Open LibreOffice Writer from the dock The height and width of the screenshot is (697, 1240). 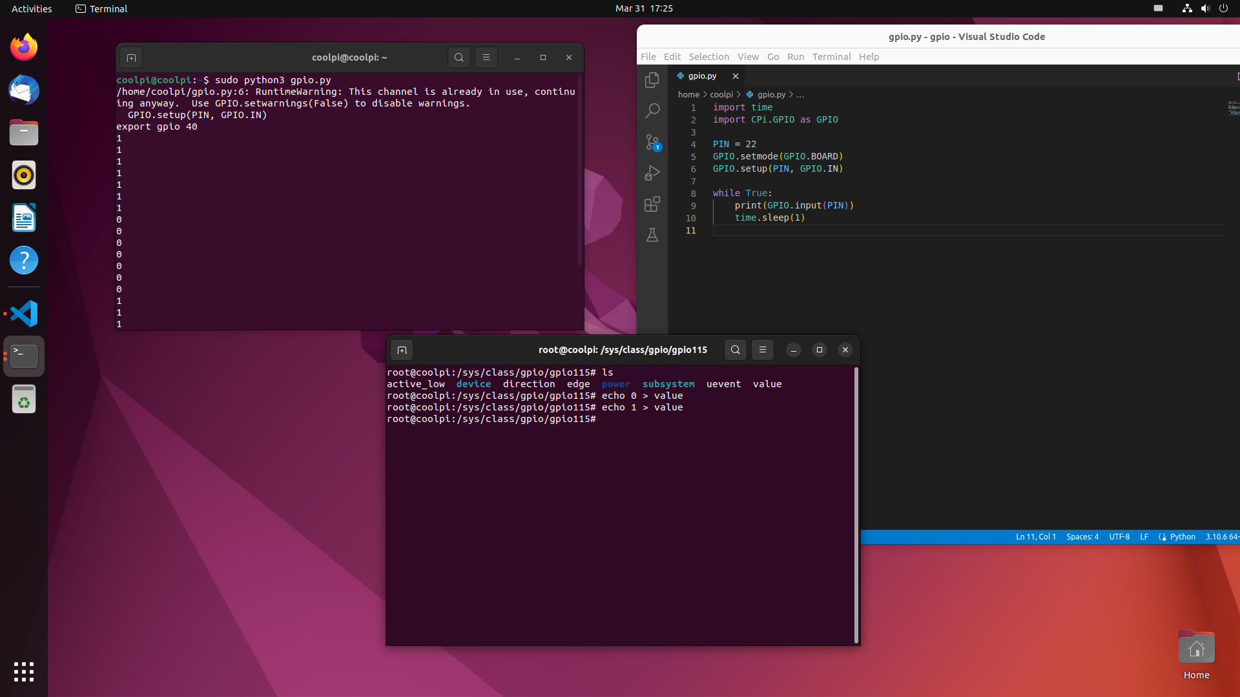tap(24, 217)
